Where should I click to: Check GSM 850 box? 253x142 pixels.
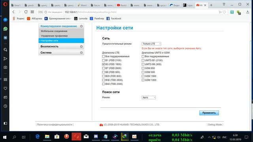pyautogui.click(x=143, y=68)
